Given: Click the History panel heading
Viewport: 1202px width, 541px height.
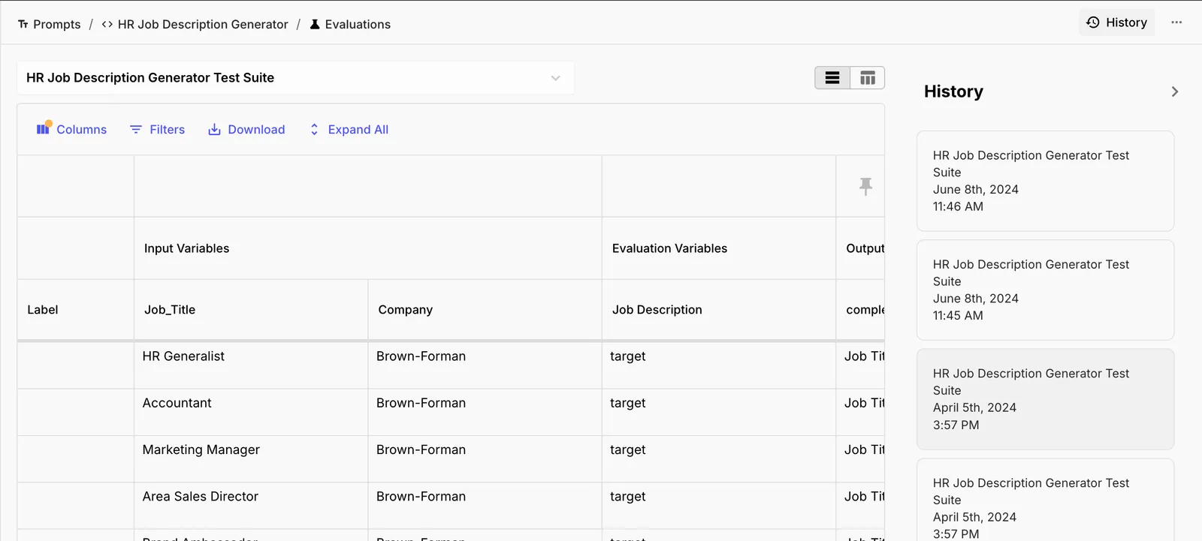Looking at the screenshot, I should (x=953, y=92).
